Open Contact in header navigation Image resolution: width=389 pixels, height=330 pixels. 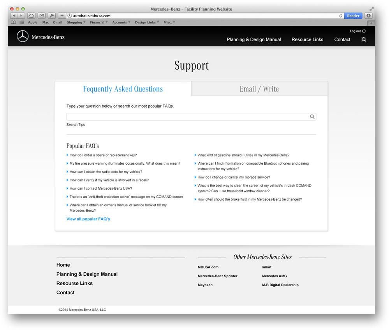click(x=342, y=39)
